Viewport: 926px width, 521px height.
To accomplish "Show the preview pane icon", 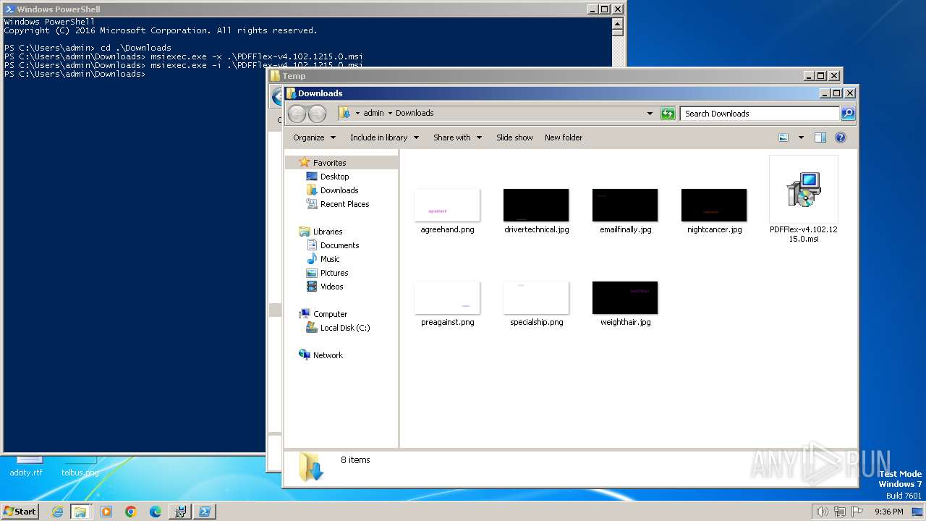I will (820, 137).
